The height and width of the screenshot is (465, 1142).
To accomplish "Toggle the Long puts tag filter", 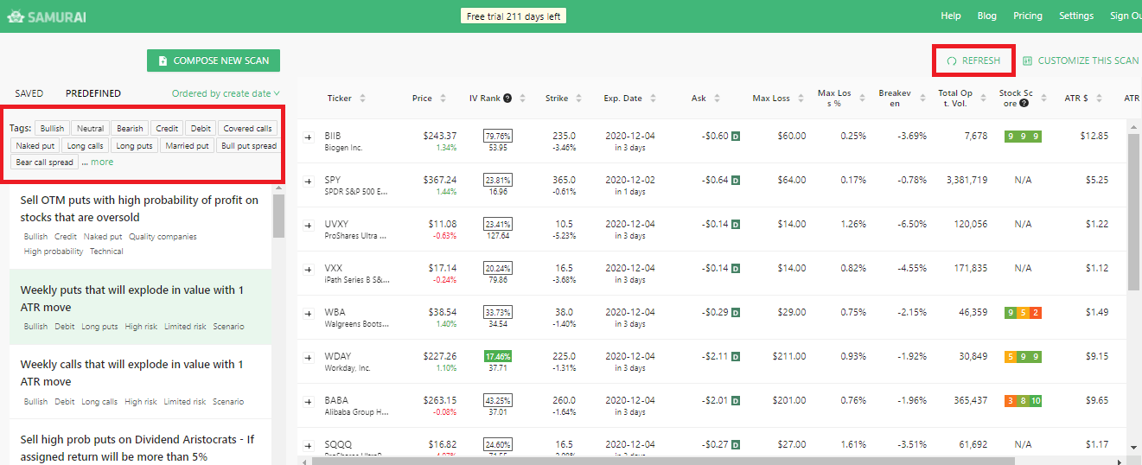I will pyautogui.click(x=134, y=146).
